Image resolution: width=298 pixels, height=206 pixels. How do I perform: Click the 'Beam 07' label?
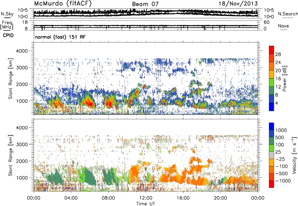pos(145,4)
